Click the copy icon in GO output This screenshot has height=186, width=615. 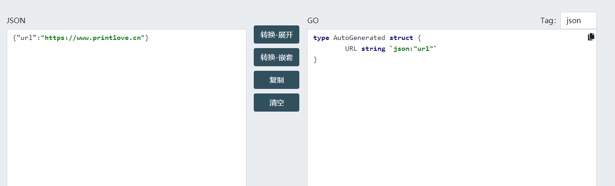click(591, 37)
